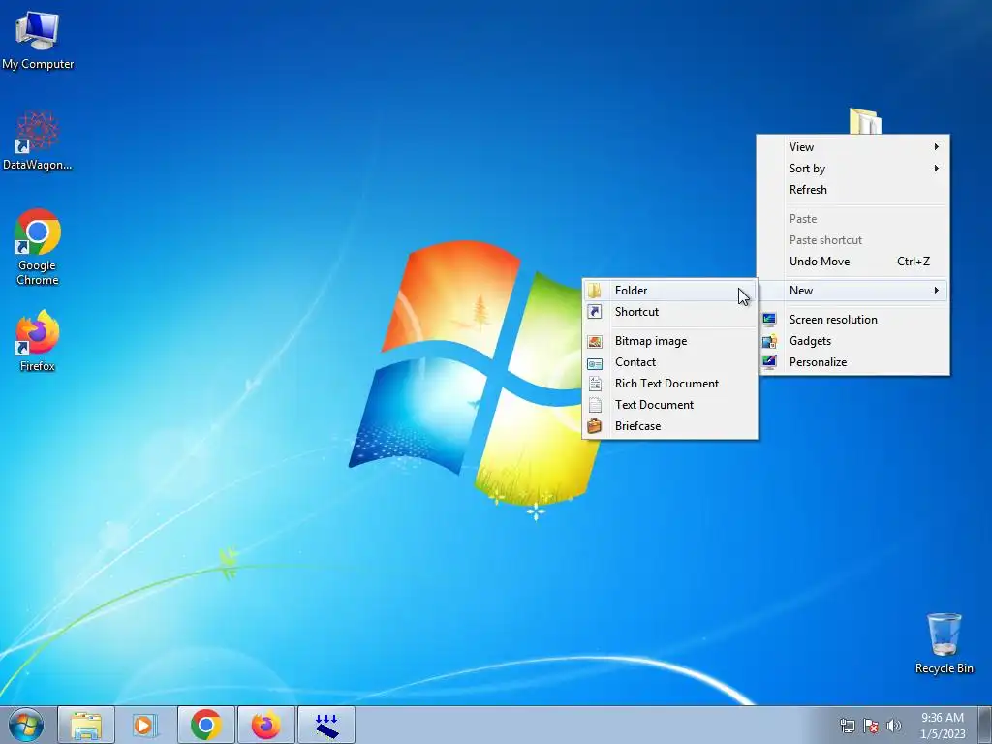Click the network tray icon
Viewport: 992px width, 744px height.
tap(847, 726)
